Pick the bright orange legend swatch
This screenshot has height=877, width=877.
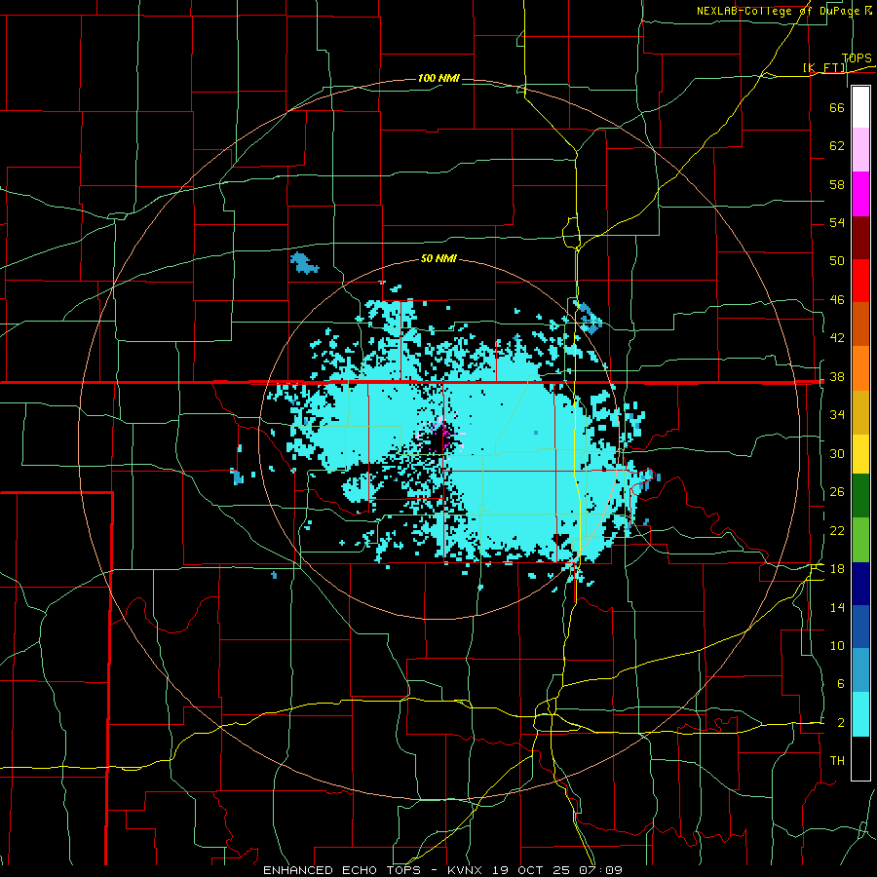(x=860, y=368)
